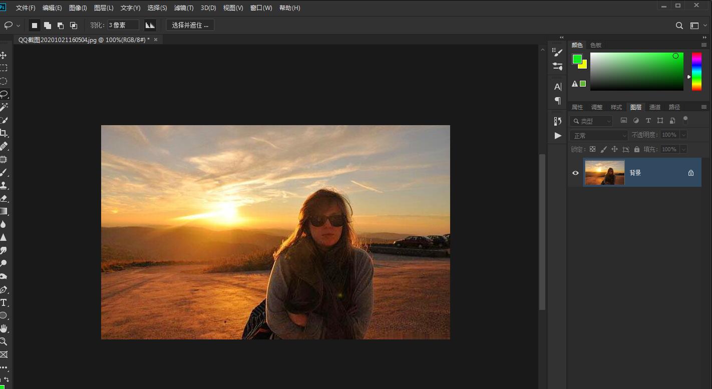Viewport: 712px width, 389px height.
Task: Switch to the 通道 tab
Action: click(654, 107)
